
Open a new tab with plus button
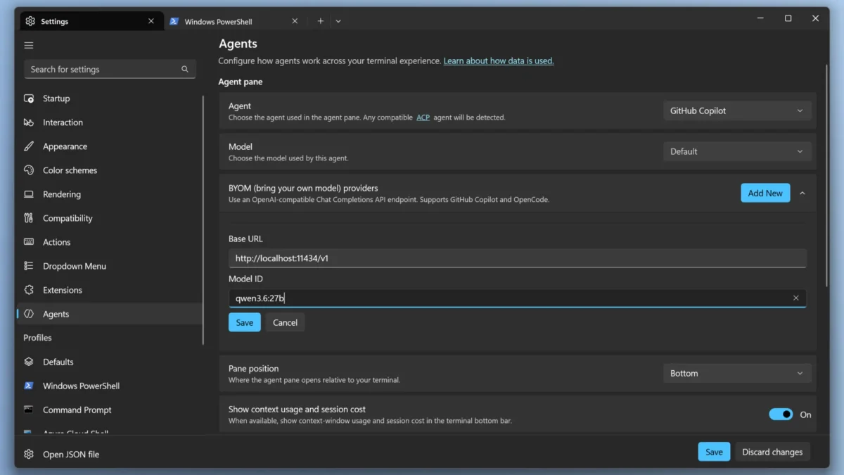[x=320, y=21]
